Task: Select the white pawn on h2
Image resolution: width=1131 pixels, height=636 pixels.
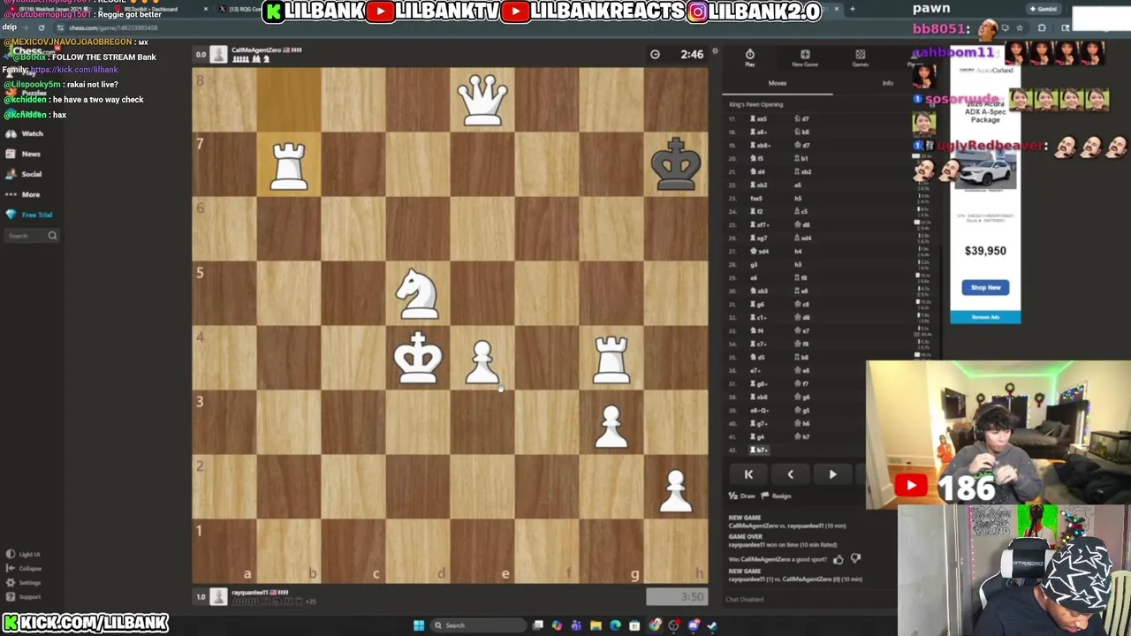Action: 675,491
